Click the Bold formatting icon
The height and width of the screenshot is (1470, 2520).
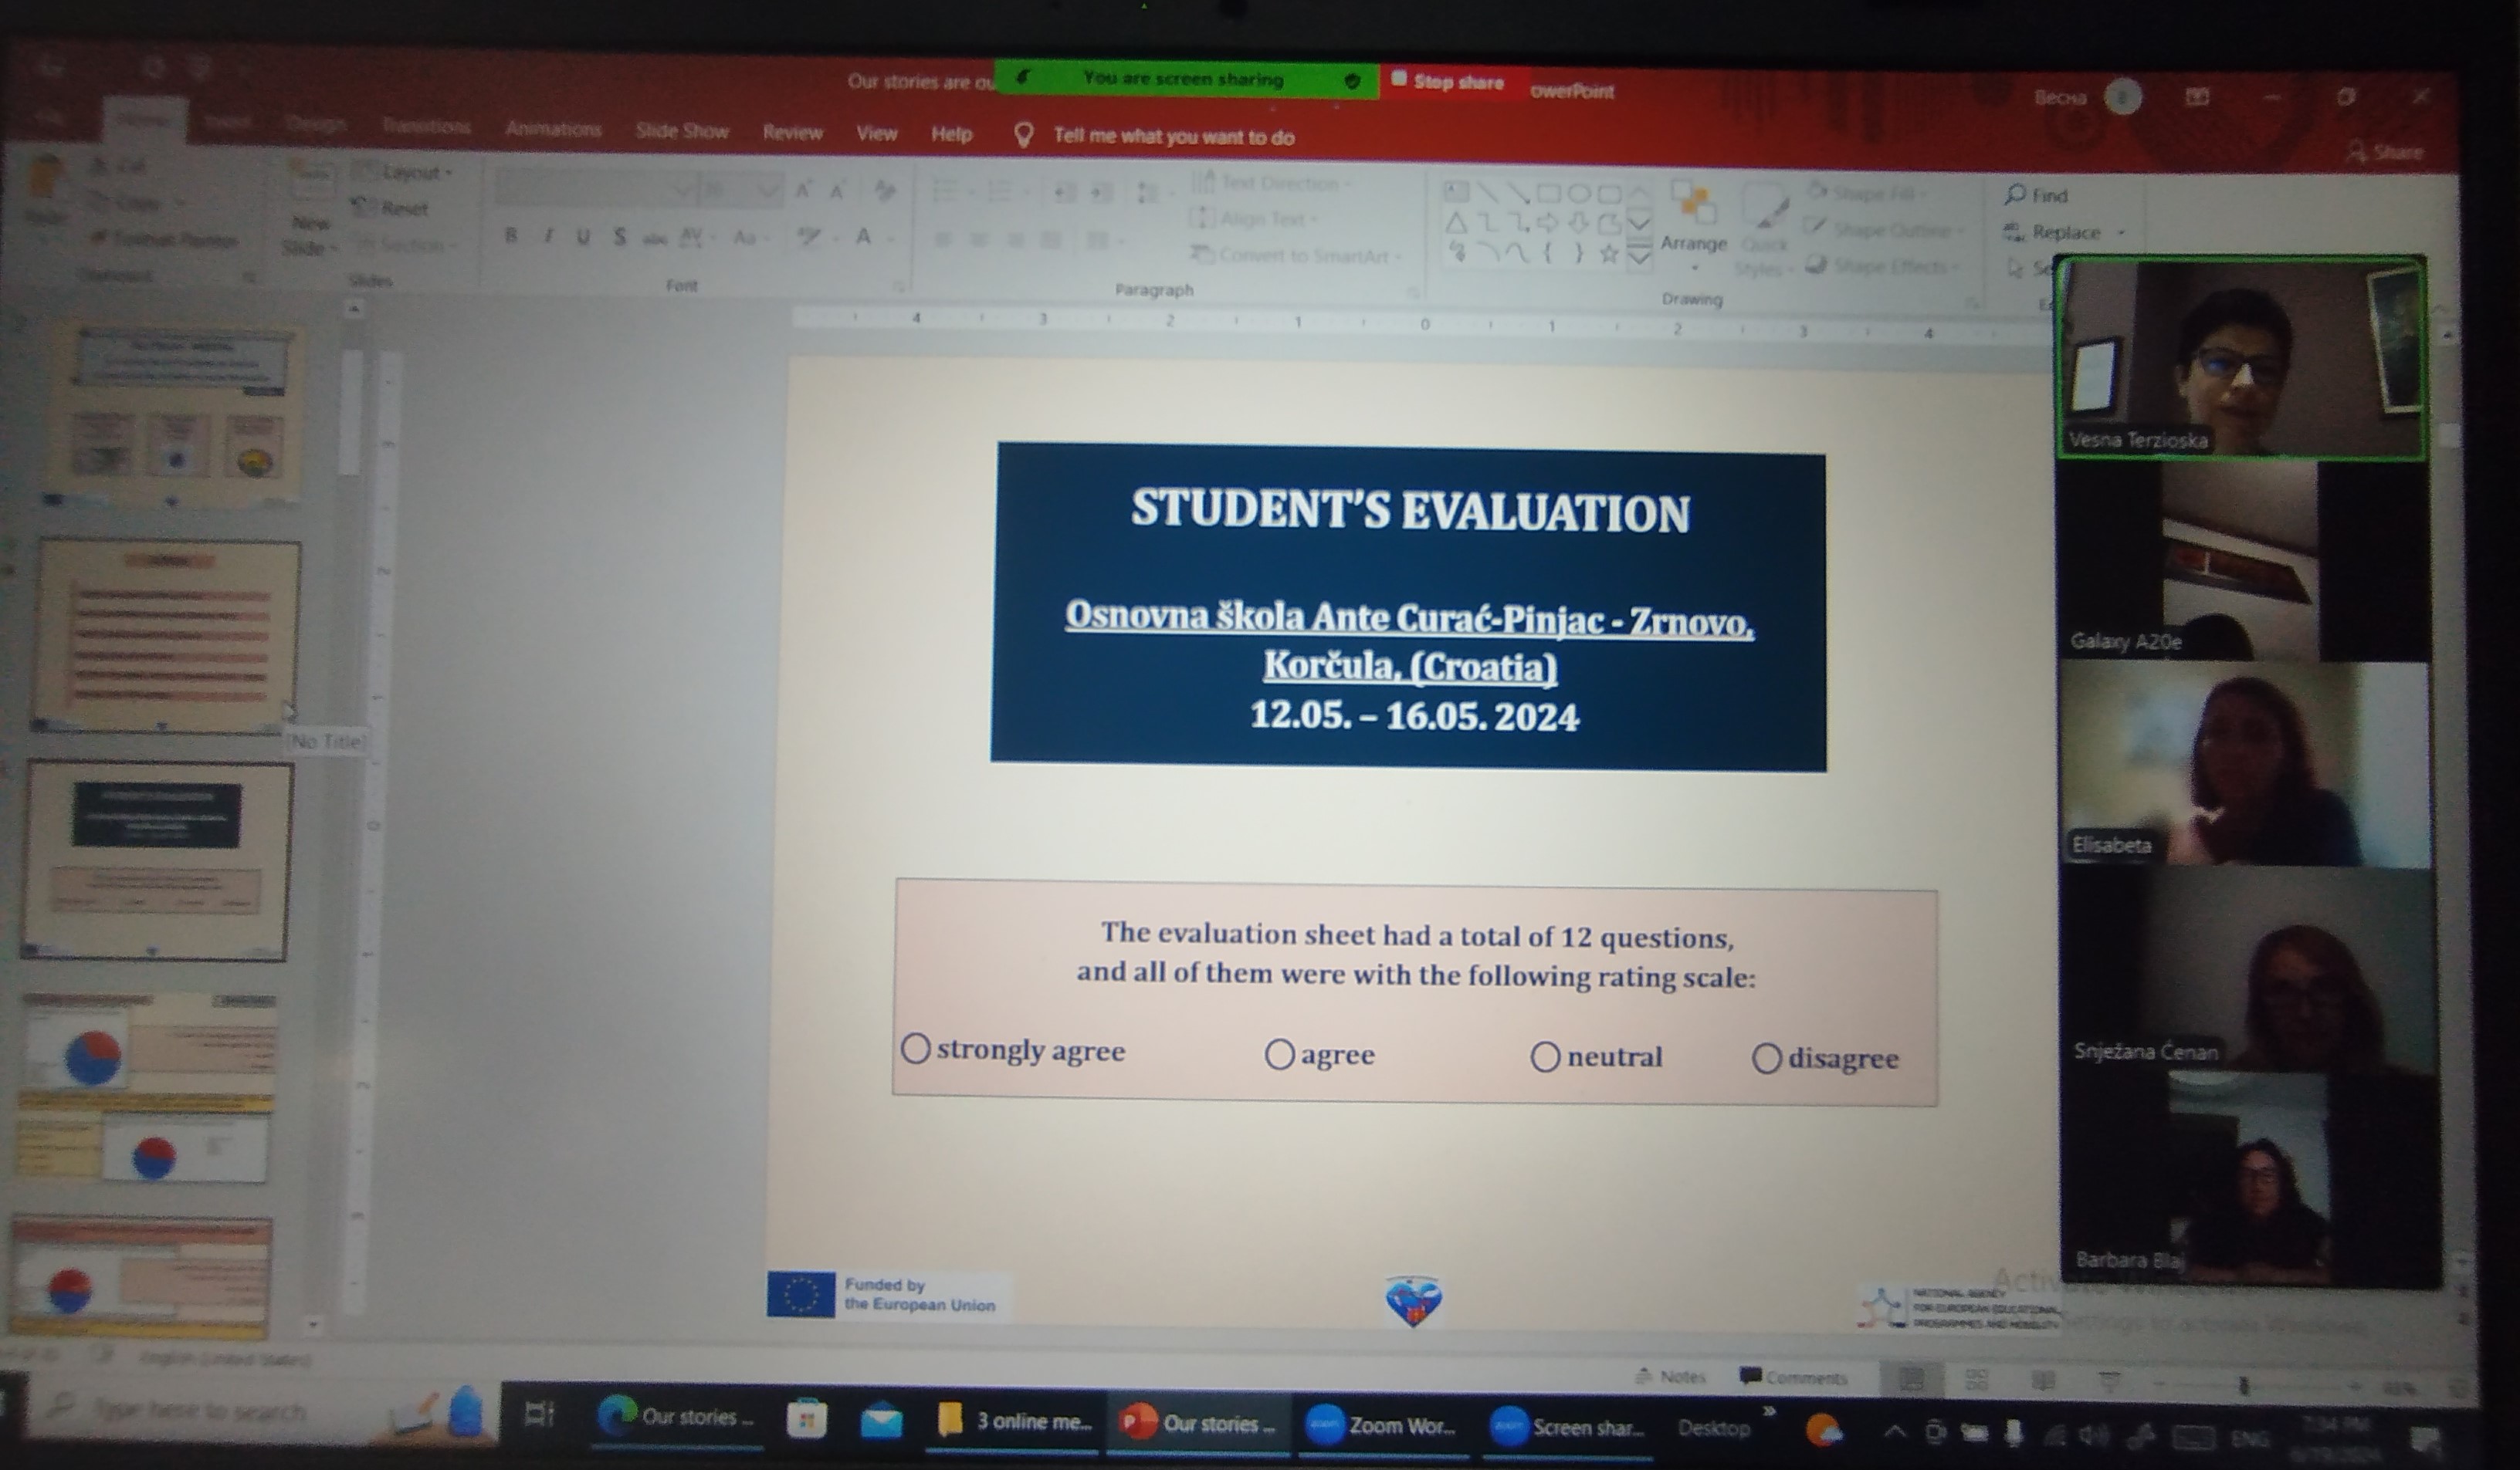511,236
